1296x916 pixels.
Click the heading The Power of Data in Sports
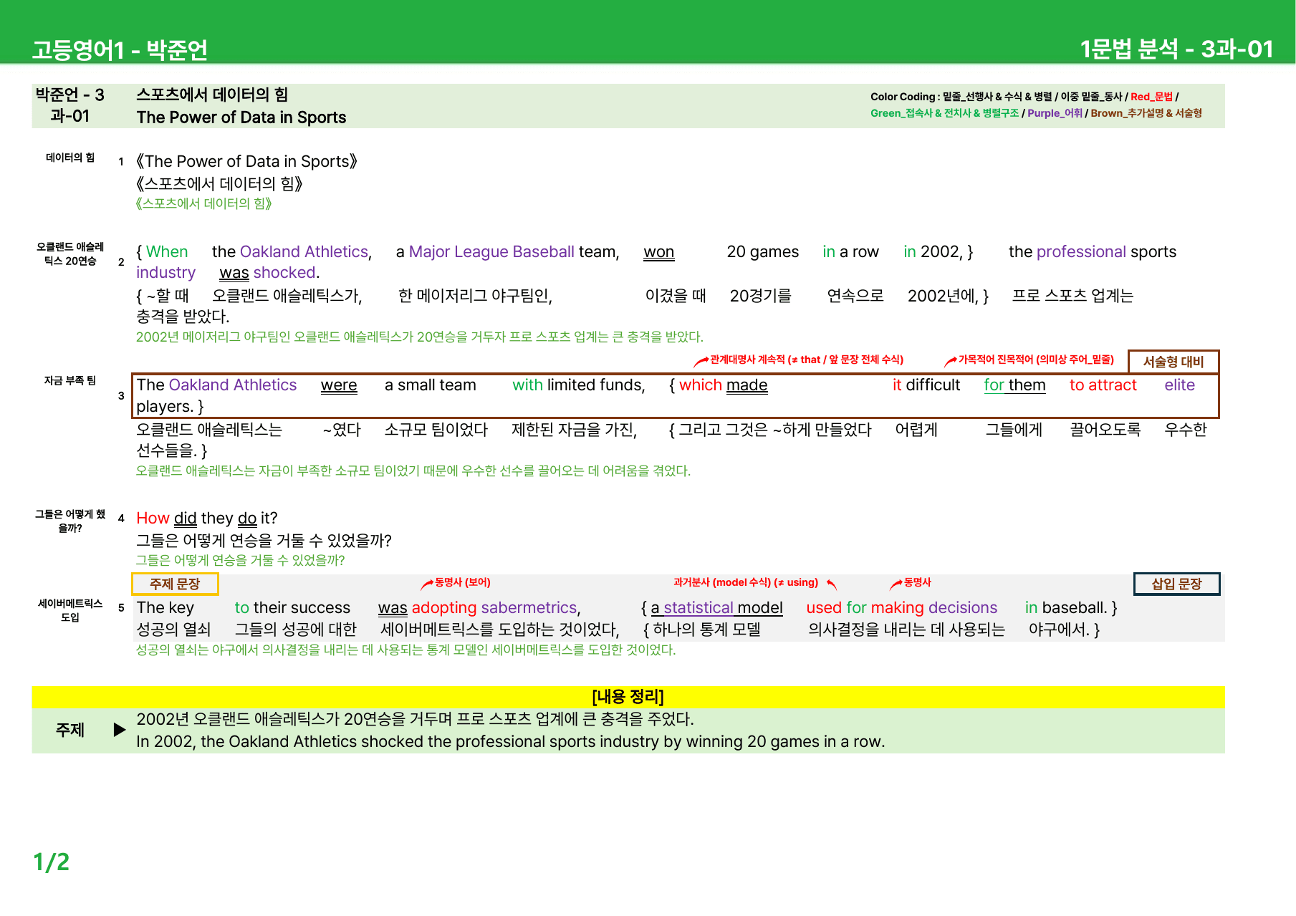click(241, 117)
